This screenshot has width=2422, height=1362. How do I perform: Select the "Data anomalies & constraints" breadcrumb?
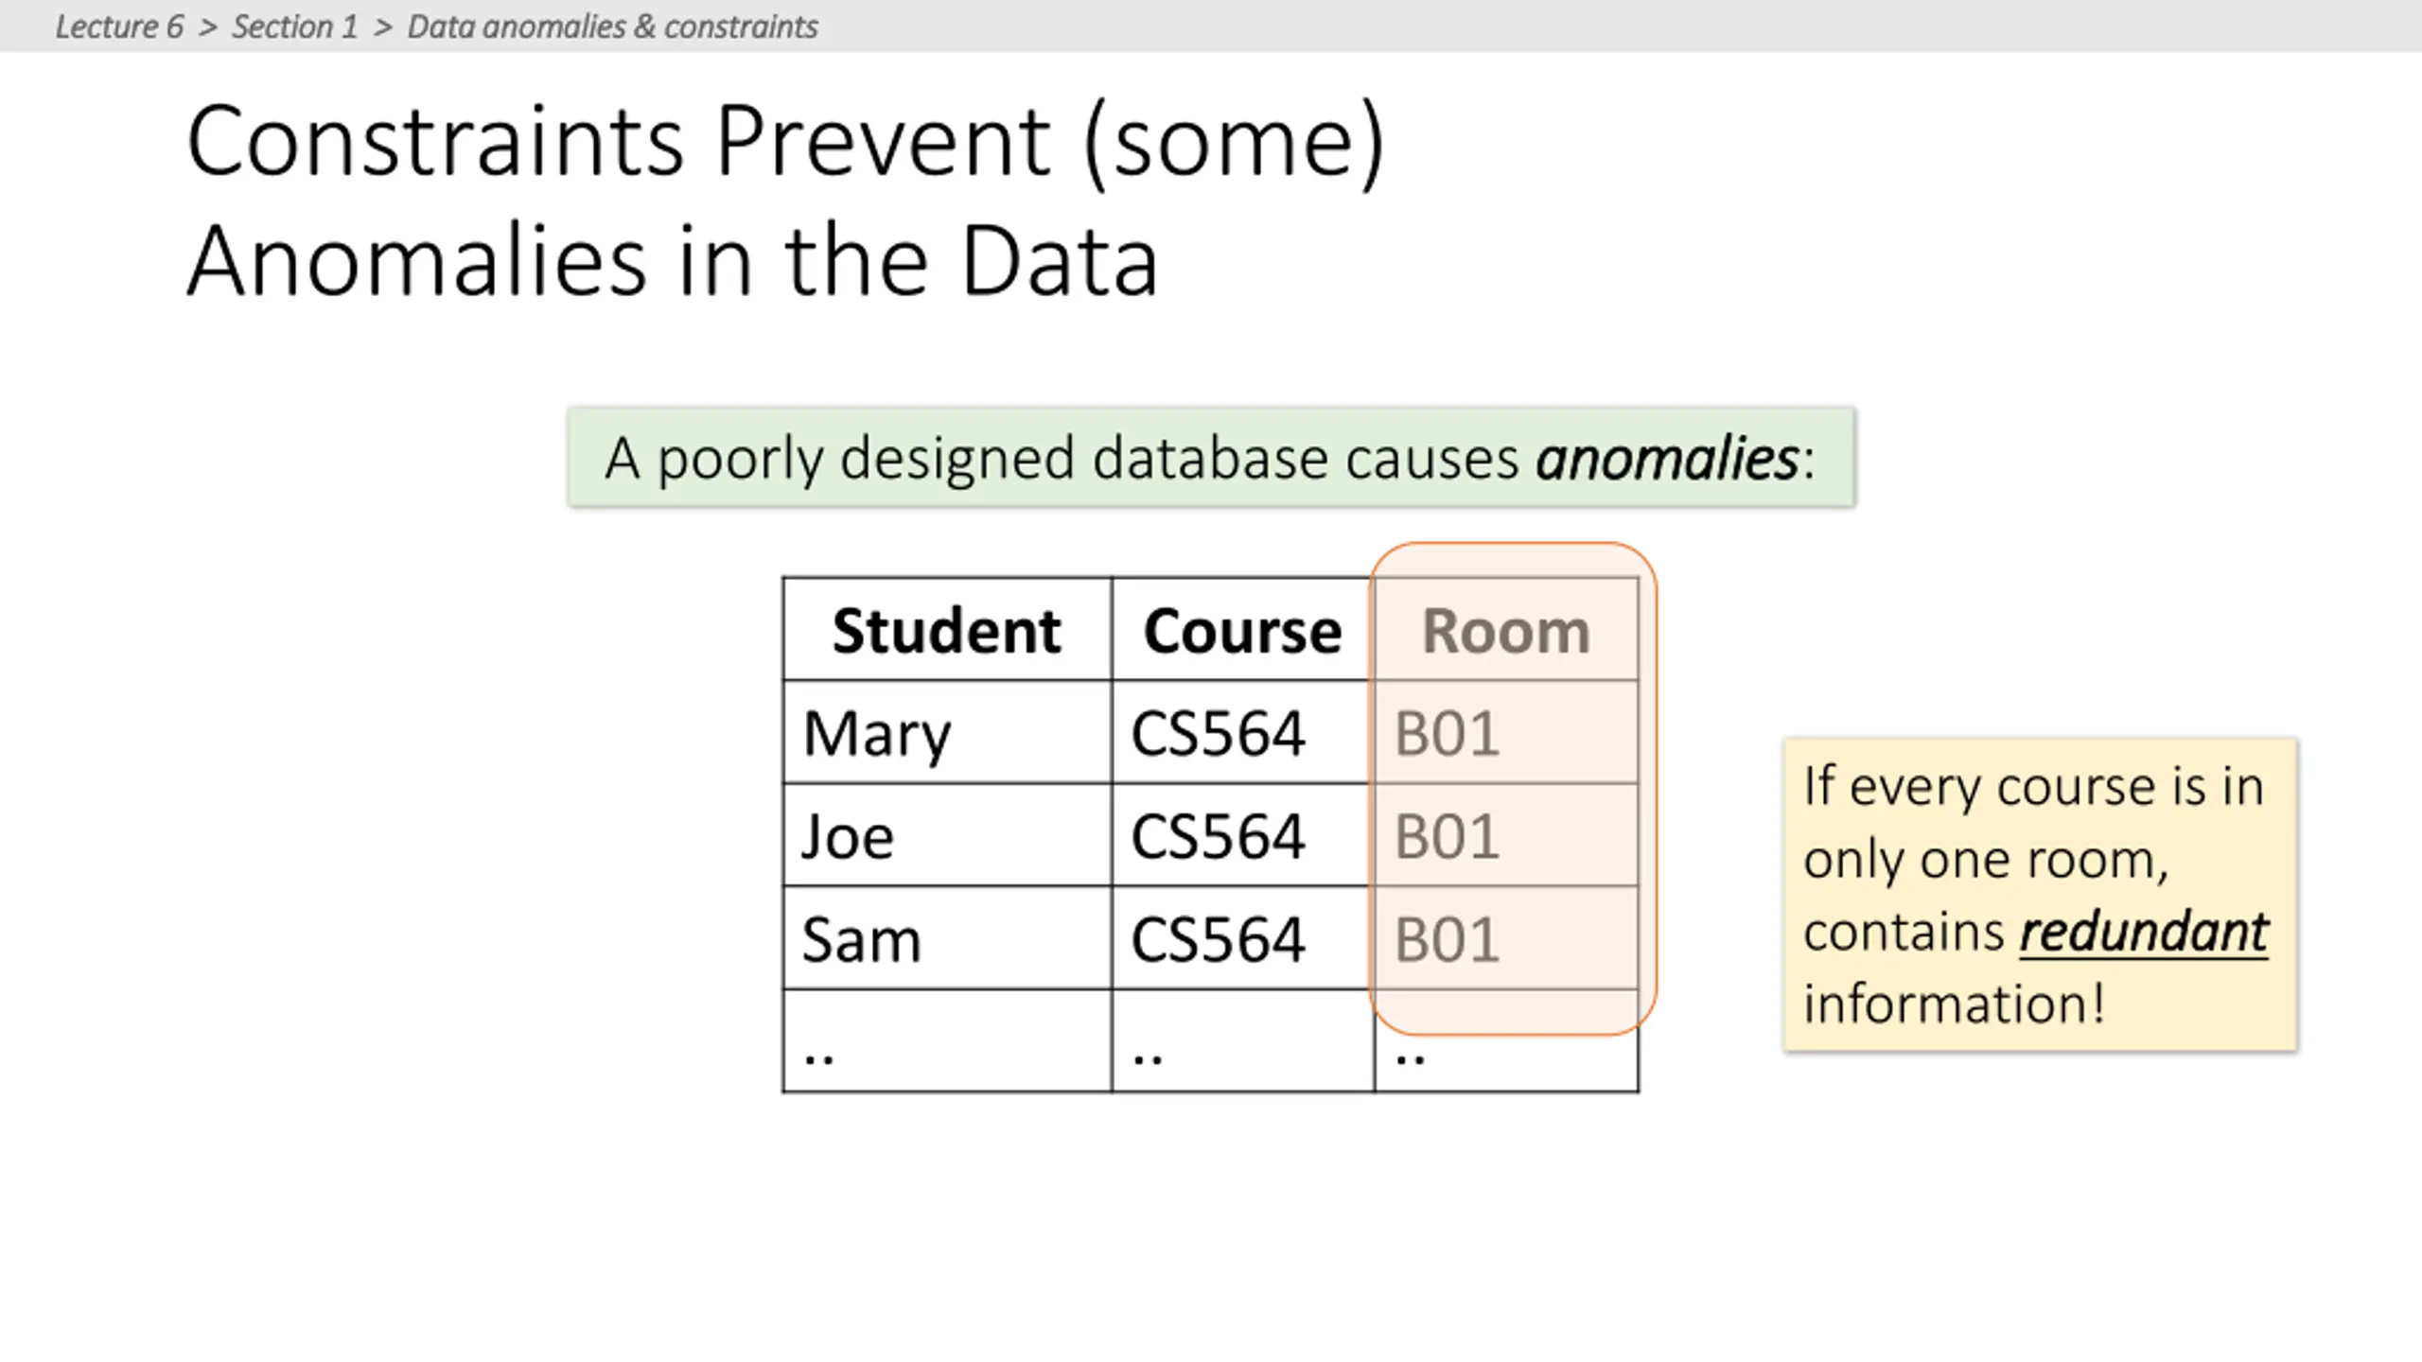612,26
